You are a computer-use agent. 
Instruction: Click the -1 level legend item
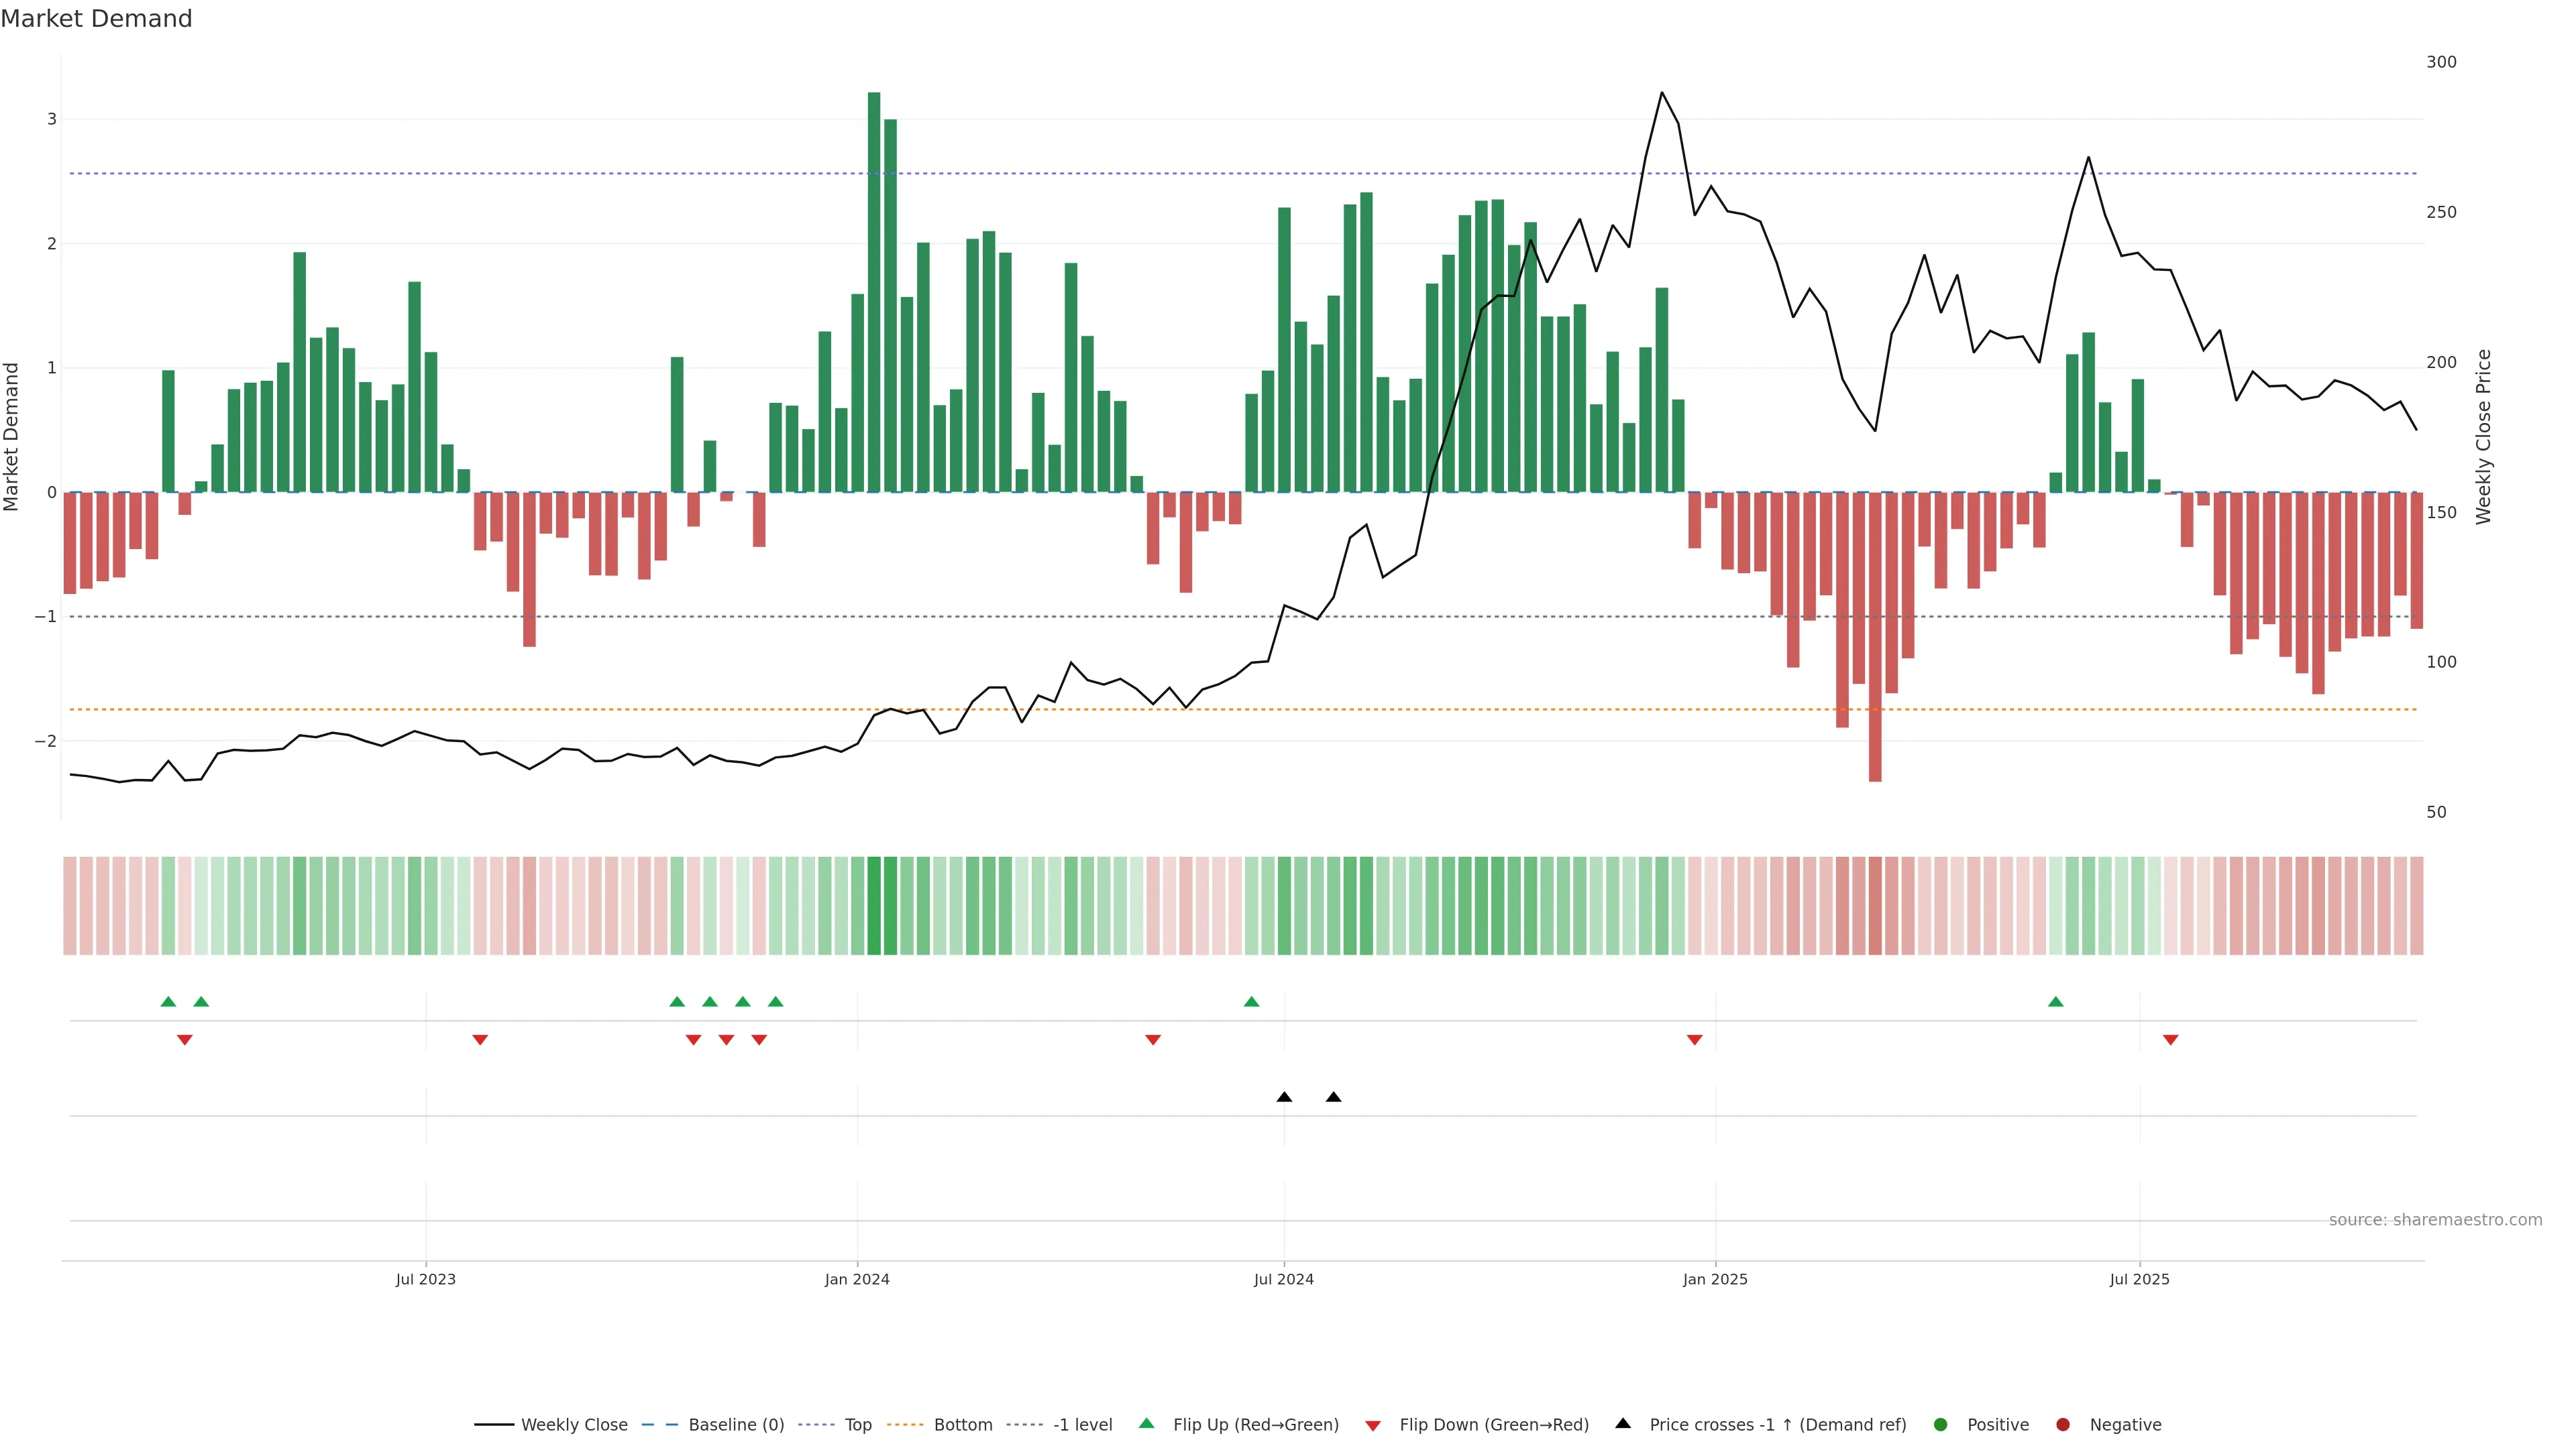[1082, 1425]
